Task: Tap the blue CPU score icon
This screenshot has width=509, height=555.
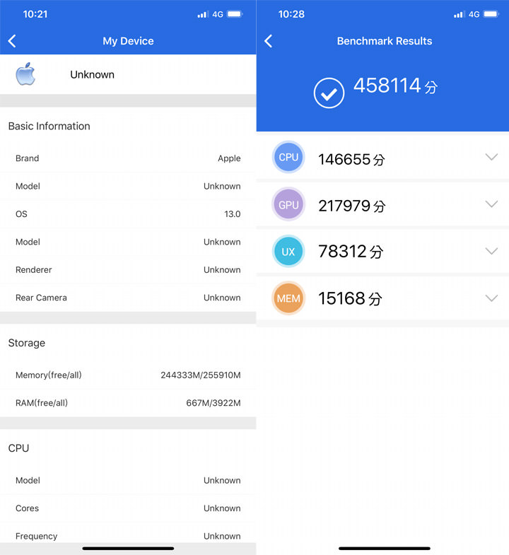Action: tap(288, 158)
